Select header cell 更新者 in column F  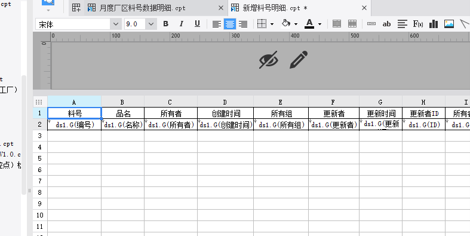pyautogui.click(x=334, y=114)
